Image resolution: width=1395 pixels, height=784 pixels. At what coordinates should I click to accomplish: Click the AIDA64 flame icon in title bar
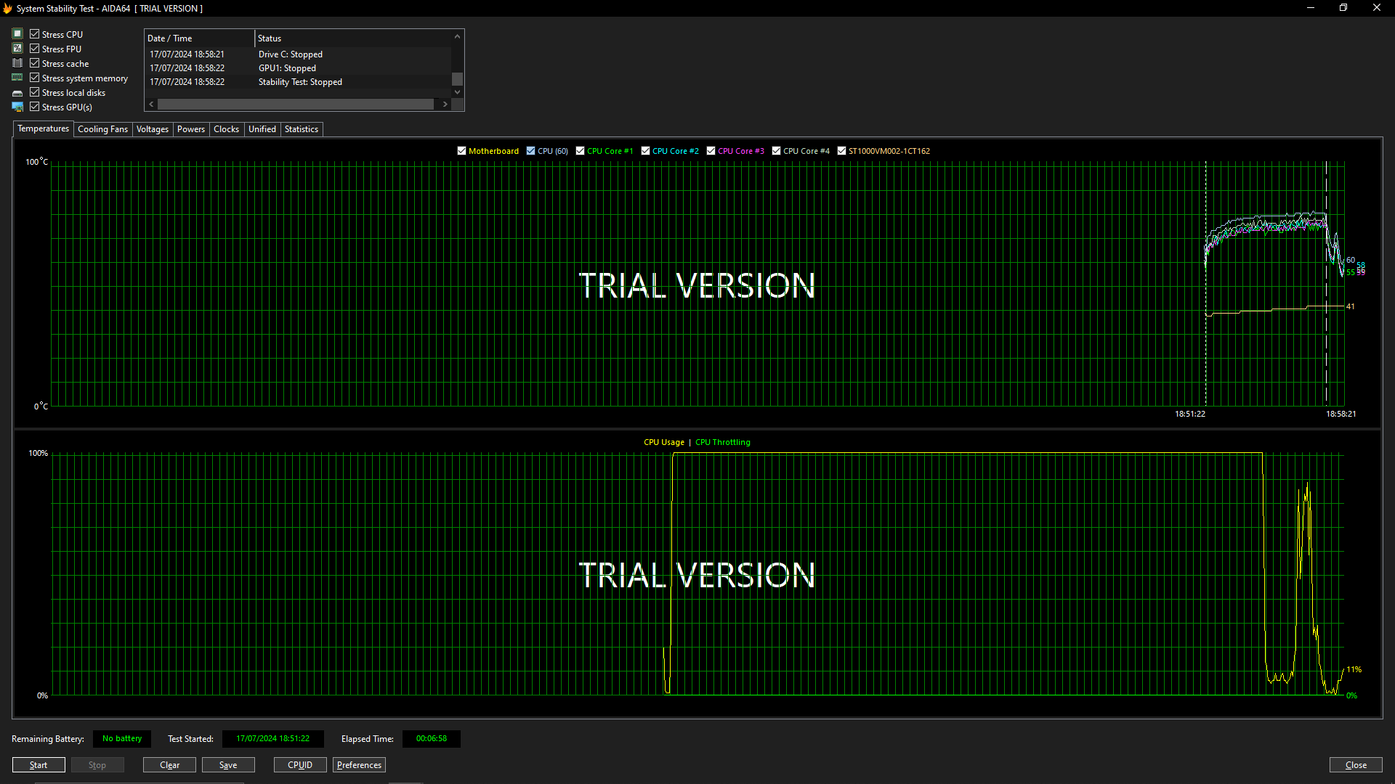tap(7, 9)
